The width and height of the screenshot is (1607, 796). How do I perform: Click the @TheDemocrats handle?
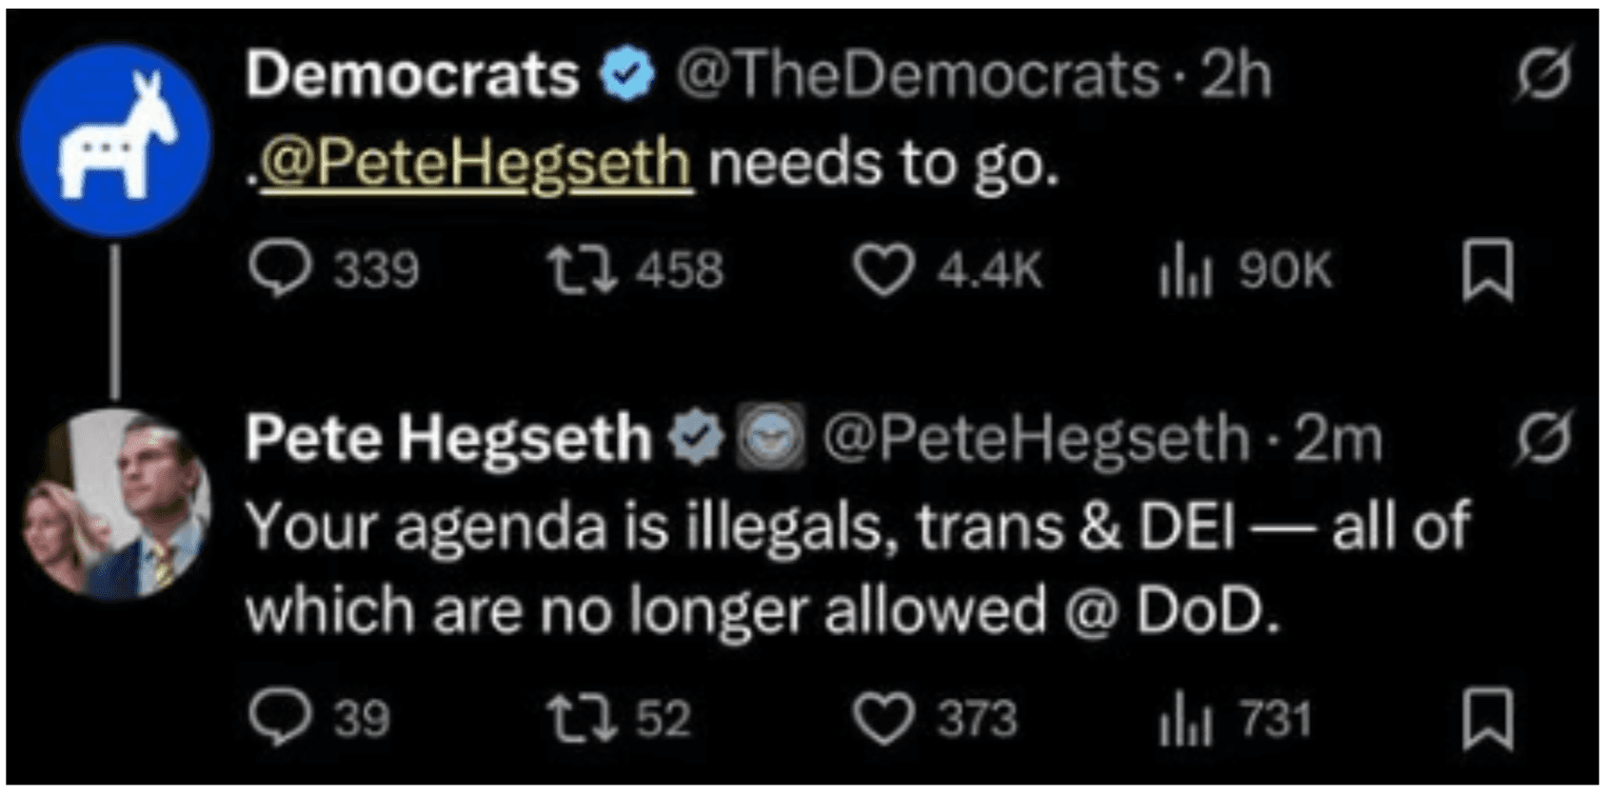918,74
